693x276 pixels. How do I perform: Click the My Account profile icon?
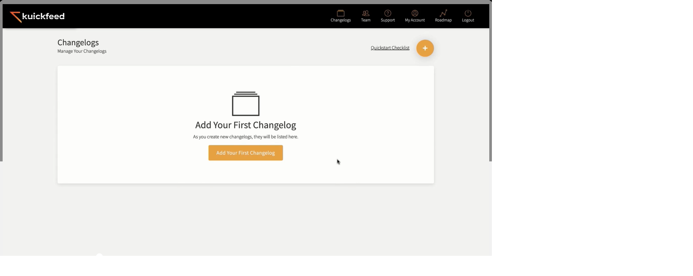[x=415, y=13]
